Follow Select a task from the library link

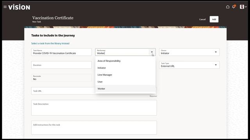[50, 43]
